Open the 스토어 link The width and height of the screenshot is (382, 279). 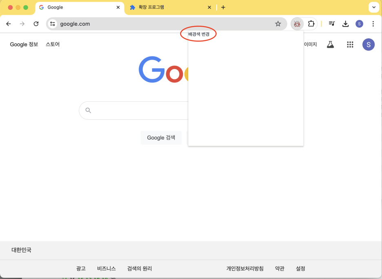tap(53, 45)
